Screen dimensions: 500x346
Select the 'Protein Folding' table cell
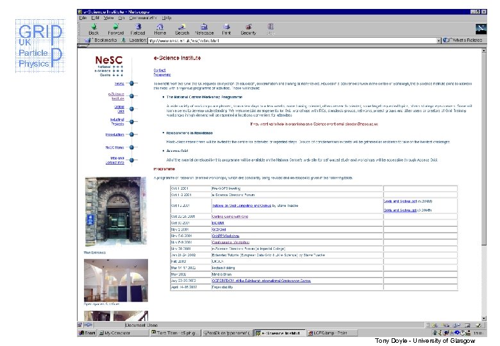297,268
